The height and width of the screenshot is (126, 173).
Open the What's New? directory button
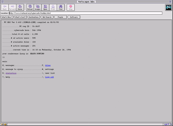[7, 17]
